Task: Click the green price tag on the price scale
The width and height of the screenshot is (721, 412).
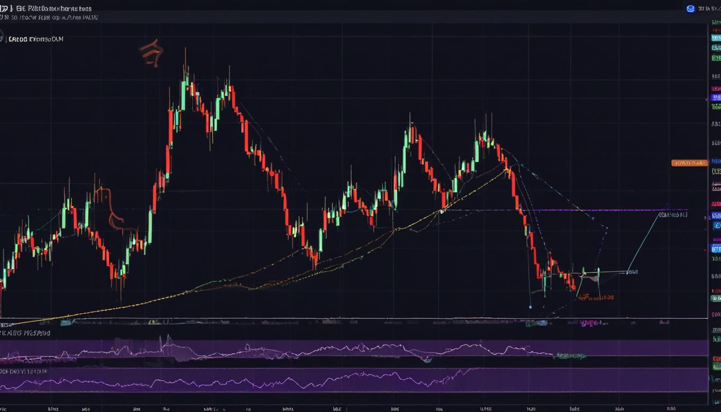Action: (716, 106)
